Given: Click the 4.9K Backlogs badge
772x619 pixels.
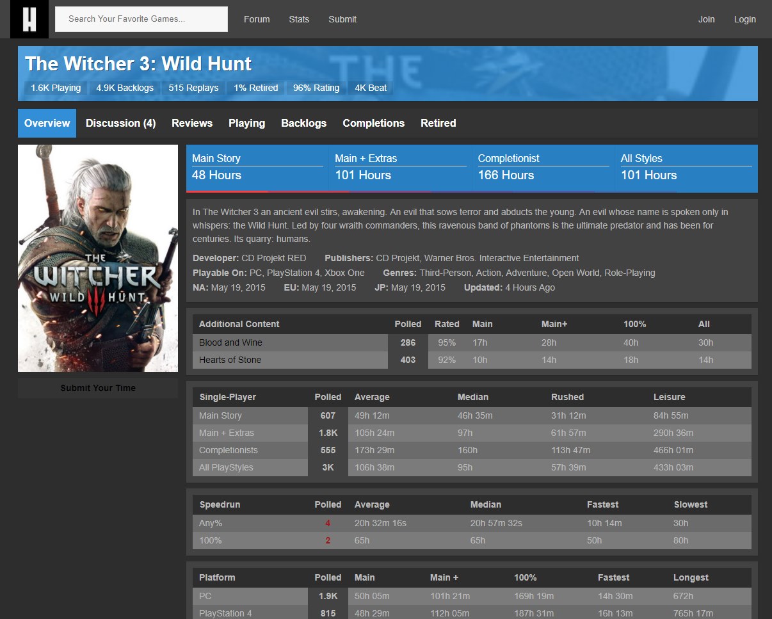Looking at the screenshot, I should [125, 88].
